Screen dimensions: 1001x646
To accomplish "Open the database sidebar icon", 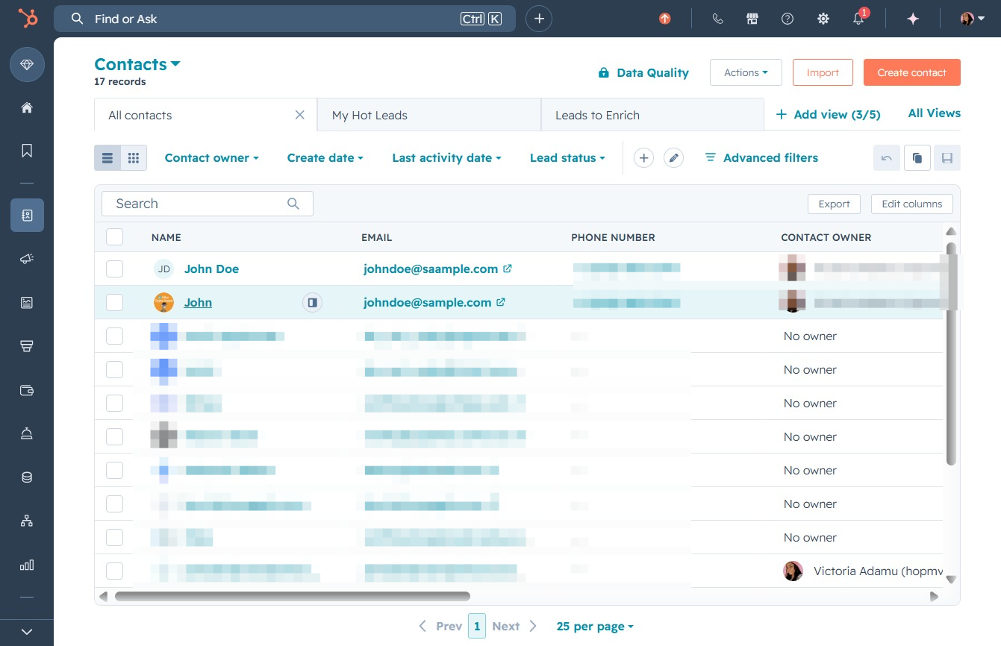I will (27, 477).
